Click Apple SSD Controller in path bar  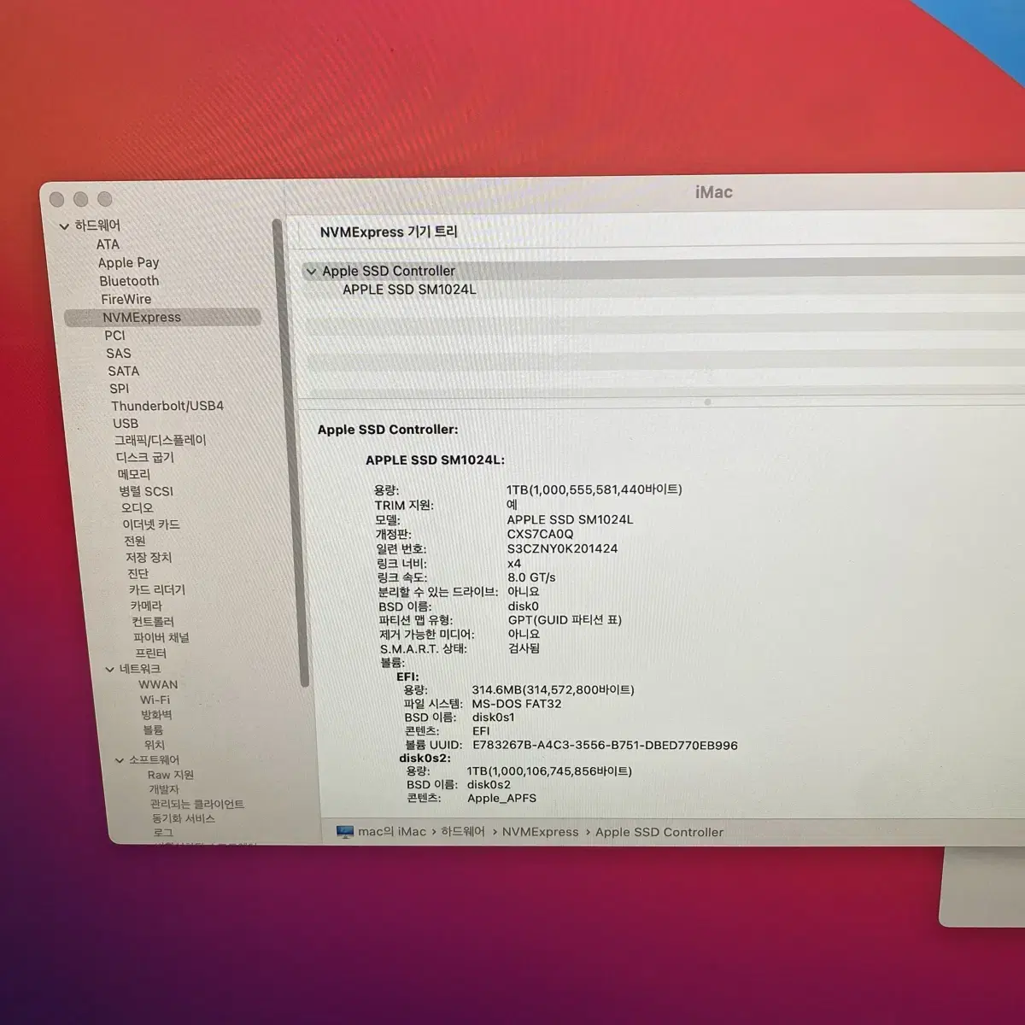(659, 832)
